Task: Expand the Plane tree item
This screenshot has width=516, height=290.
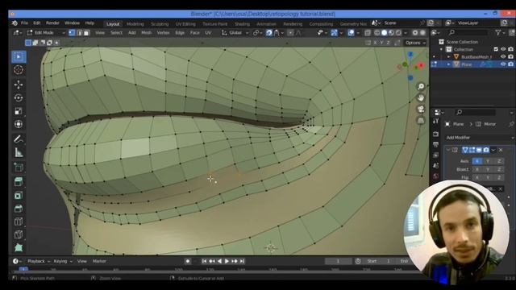Action: (448, 64)
